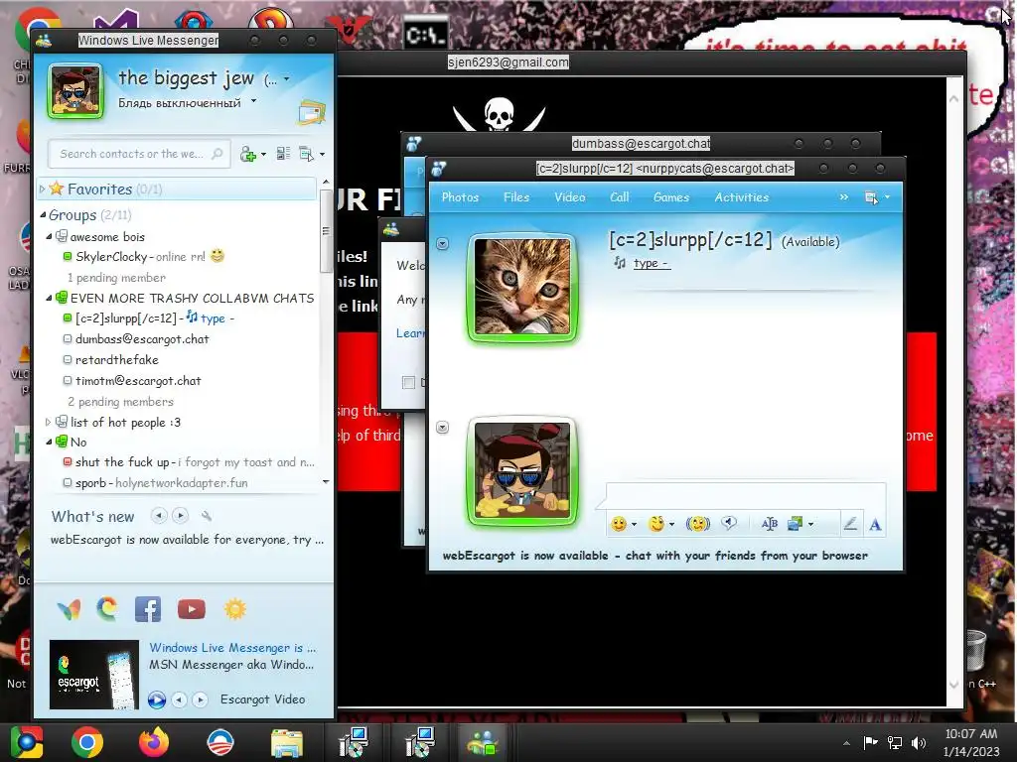Click the volume speaker tray icon
1017x762 pixels.
[x=919, y=742]
